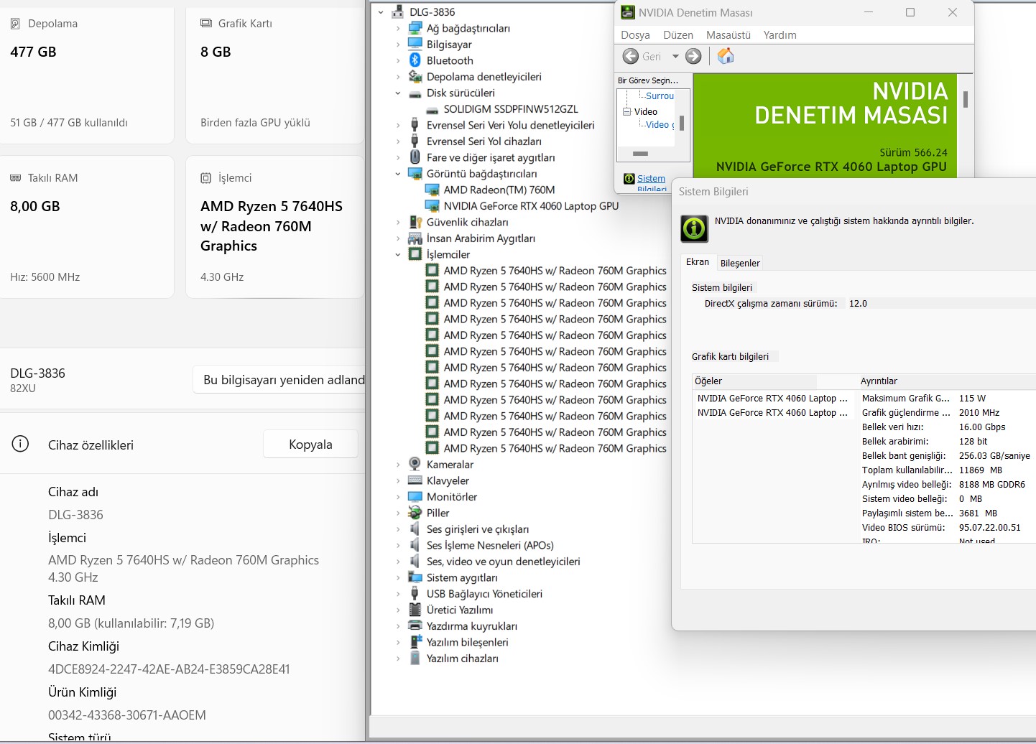Click the Monitörler monitor icon
Viewport: 1036px width, 744px height.
click(415, 496)
